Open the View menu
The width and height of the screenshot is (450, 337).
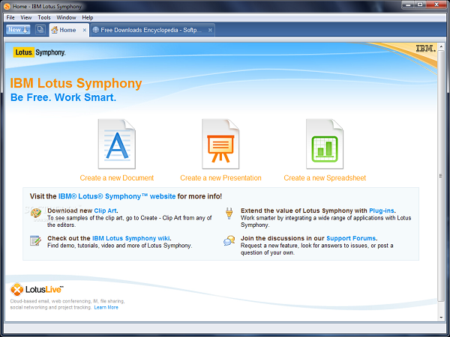(26, 17)
